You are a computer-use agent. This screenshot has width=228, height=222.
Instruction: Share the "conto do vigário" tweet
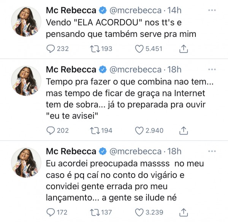[183, 212]
